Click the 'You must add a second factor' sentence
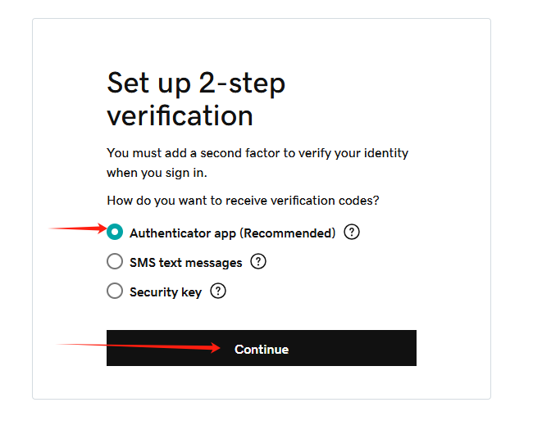The height and width of the screenshot is (443, 533). (x=257, y=153)
